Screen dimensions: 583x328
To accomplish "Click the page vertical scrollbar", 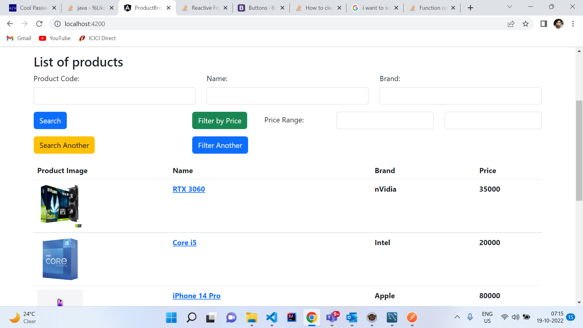I will coord(579,150).
